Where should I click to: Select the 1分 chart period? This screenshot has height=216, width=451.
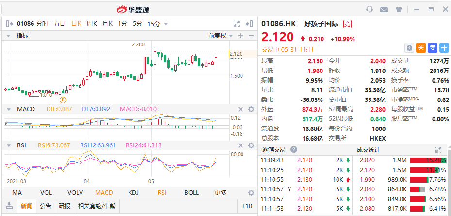(x=122, y=24)
